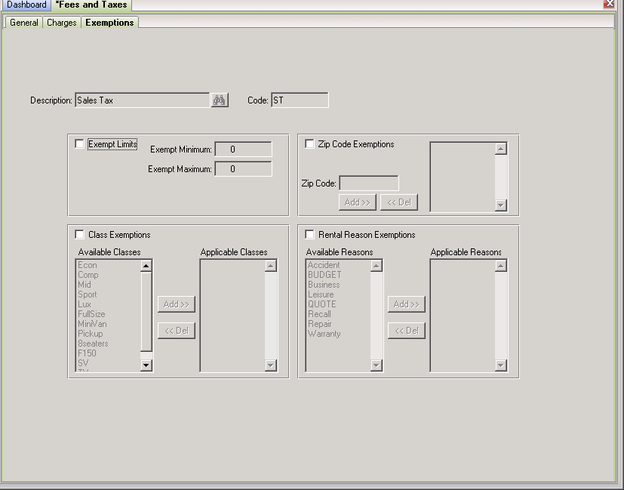
Task: Click up arrow of Applicable Classes scrollbar
Action: (x=271, y=266)
